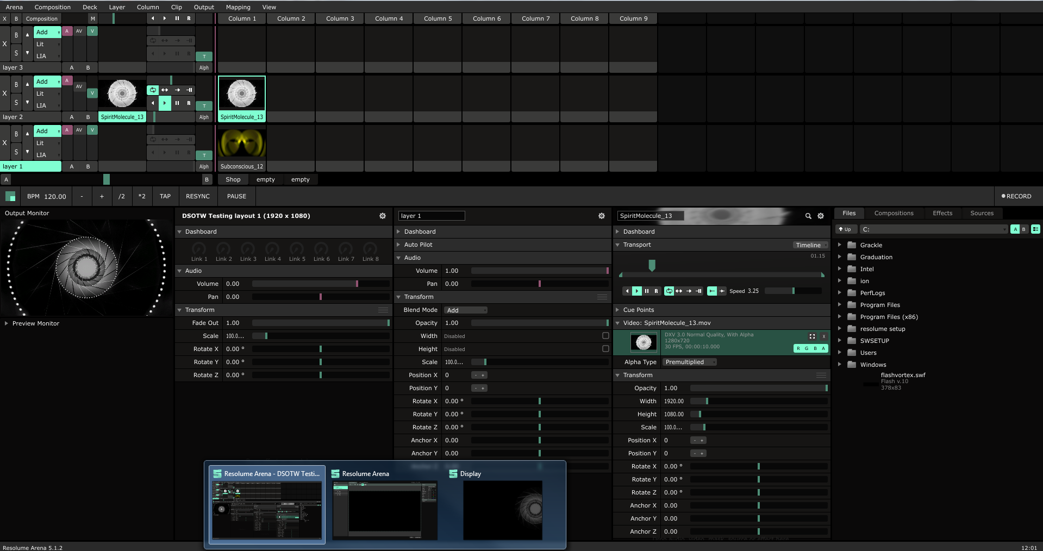Pause the SpiritMolecule_13 clip in Transport controls
Viewport: 1043px width, 551px height.
pos(647,291)
